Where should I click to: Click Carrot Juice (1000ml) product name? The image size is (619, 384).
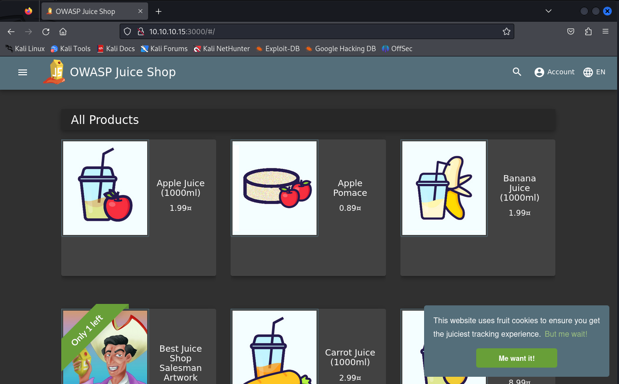click(x=350, y=357)
